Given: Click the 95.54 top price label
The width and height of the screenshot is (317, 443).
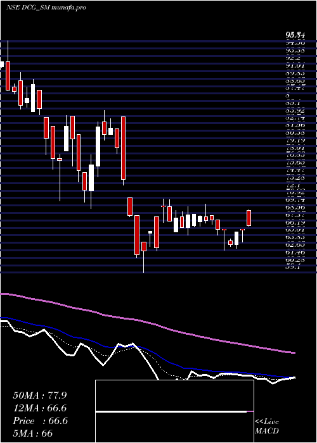Looking at the screenshot, I should coord(295,35).
